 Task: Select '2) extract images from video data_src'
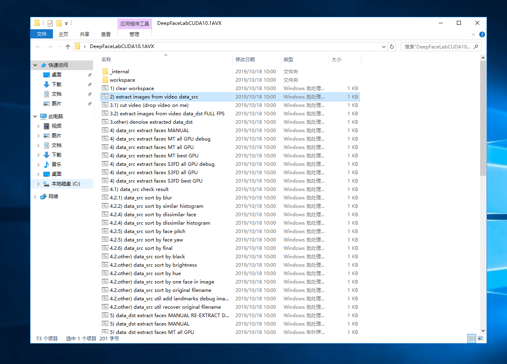tap(230, 97)
